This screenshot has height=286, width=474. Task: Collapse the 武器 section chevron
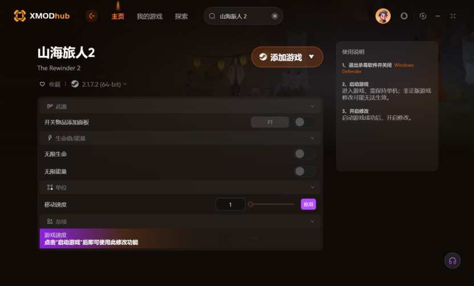312,106
